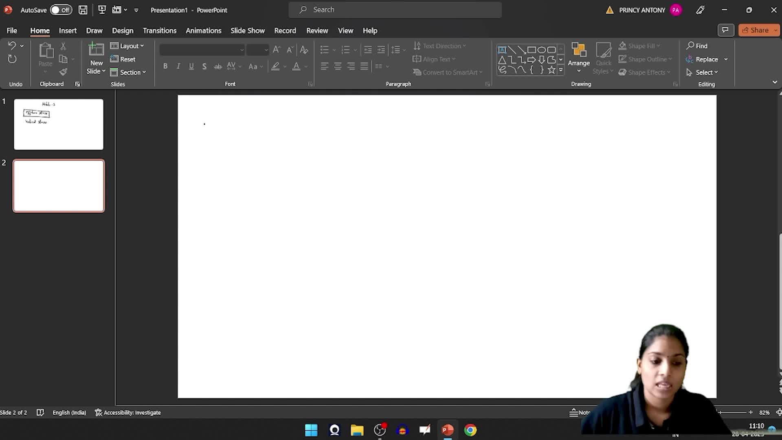The height and width of the screenshot is (440, 782).
Task: Select the text box shape icon
Action: (502, 50)
